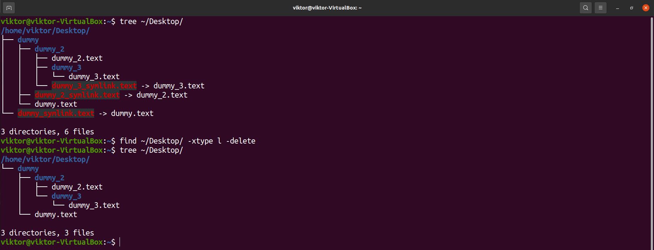Place cursor at the bottom empty prompt
Screen dimensions: 654x250
point(120,242)
